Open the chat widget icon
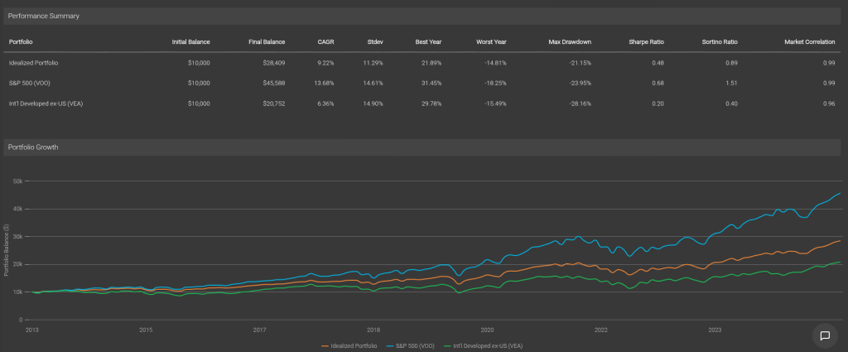This screenshot has height=352, width=848. pyautogui.click(x=825, y=335)
